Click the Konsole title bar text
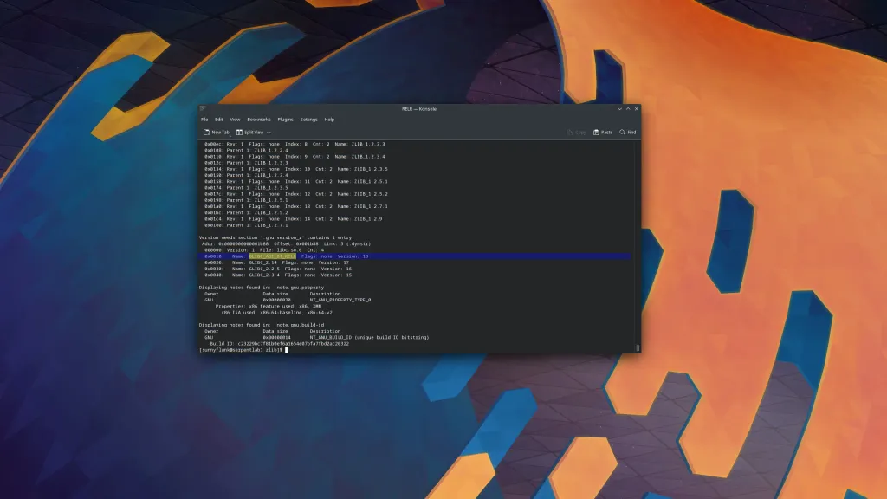 pyautogui.click(x=419, y=108)
